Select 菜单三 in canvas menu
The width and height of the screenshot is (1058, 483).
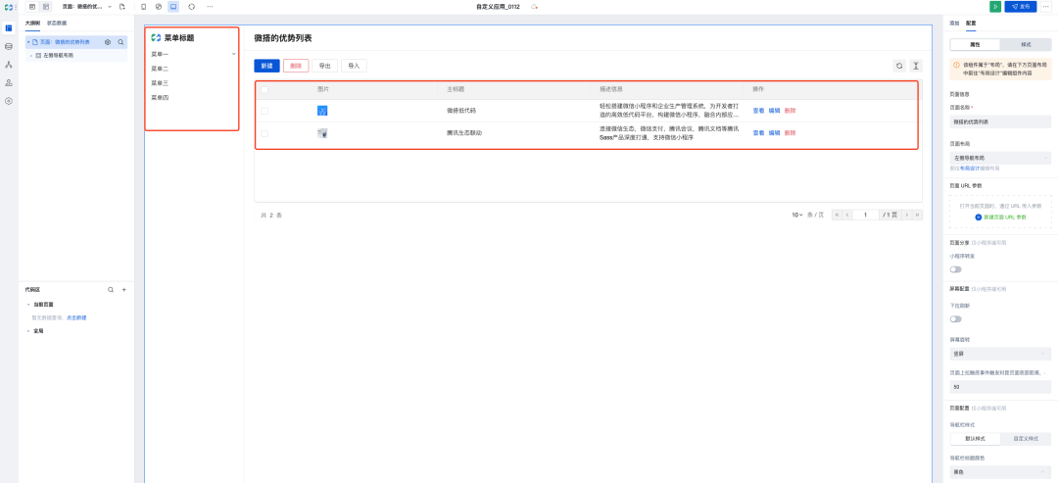coord(160,83)
